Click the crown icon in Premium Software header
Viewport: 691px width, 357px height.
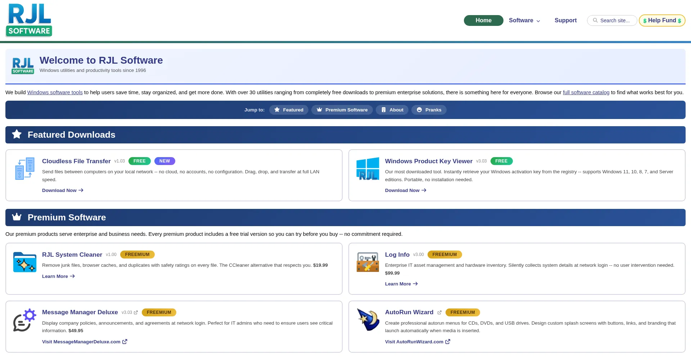tap(17, 217)
